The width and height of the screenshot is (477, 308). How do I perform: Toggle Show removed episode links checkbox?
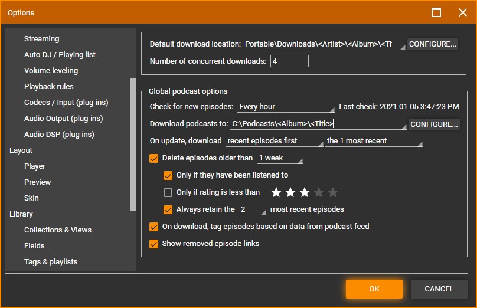click(x=154, y=244)
